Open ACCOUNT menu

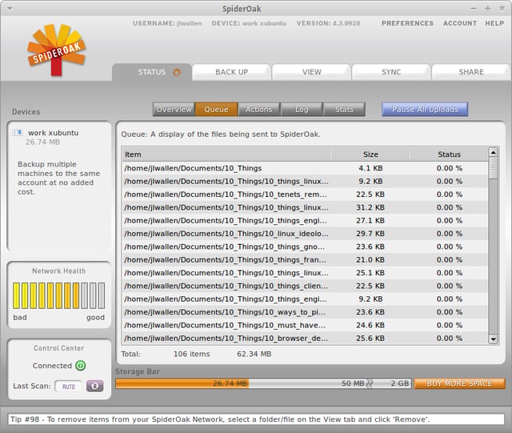tap(460, 23)
